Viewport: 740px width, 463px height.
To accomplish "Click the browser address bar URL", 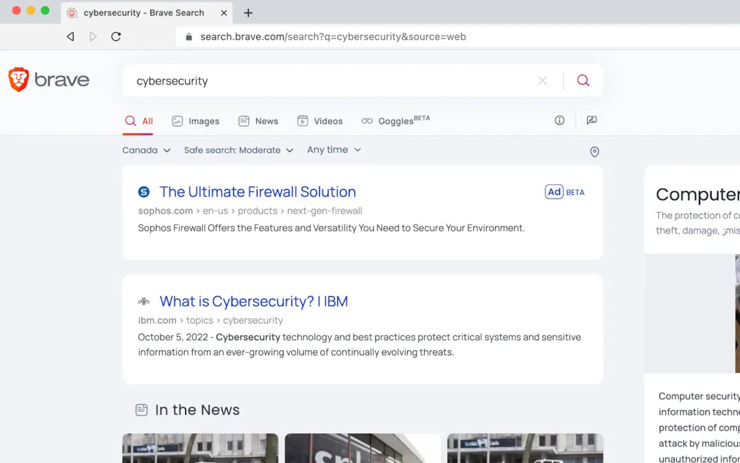I will 333,37.
